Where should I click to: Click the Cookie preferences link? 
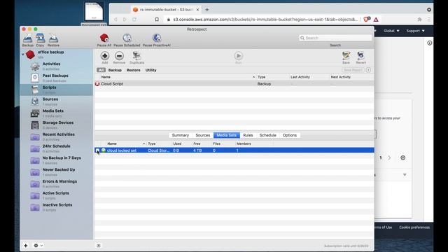(x=414, y=227)
